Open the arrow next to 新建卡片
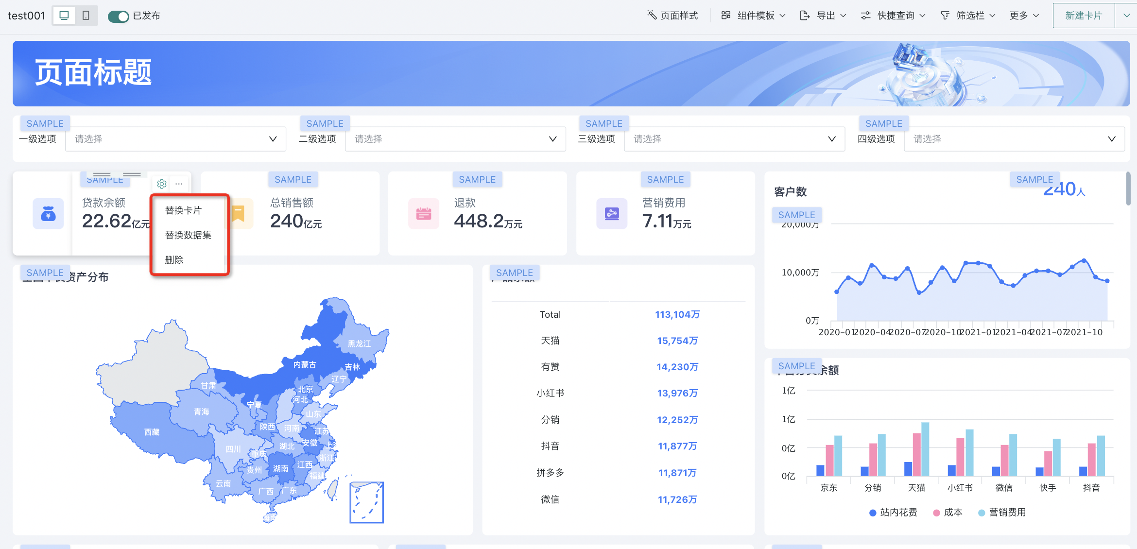This screenshot has width=1137, height=549. 1126,16
